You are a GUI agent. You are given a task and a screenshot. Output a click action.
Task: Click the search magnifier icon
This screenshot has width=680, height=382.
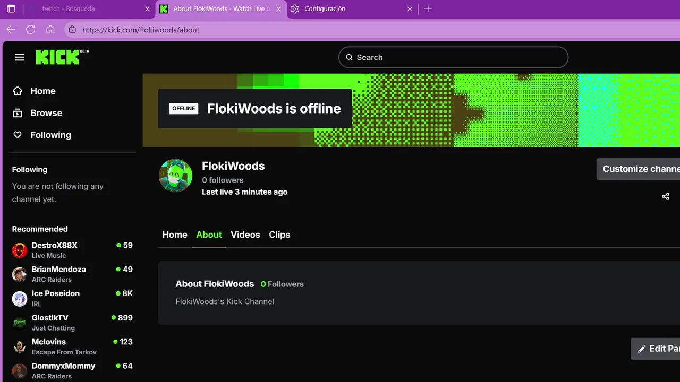tap(349, 57)
